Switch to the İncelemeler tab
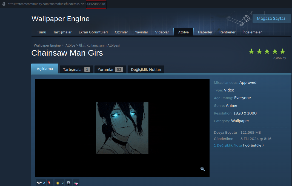The image size is (292, 186). point(252,32)
